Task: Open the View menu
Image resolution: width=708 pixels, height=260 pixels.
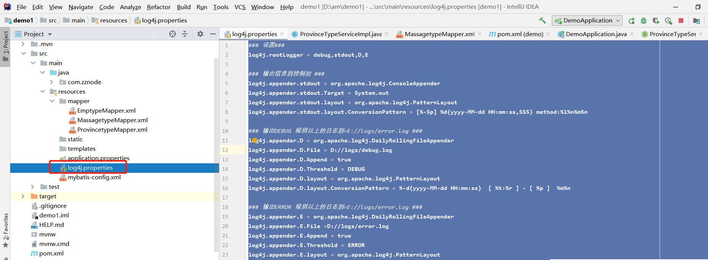Action: click(x=56, y=7)
